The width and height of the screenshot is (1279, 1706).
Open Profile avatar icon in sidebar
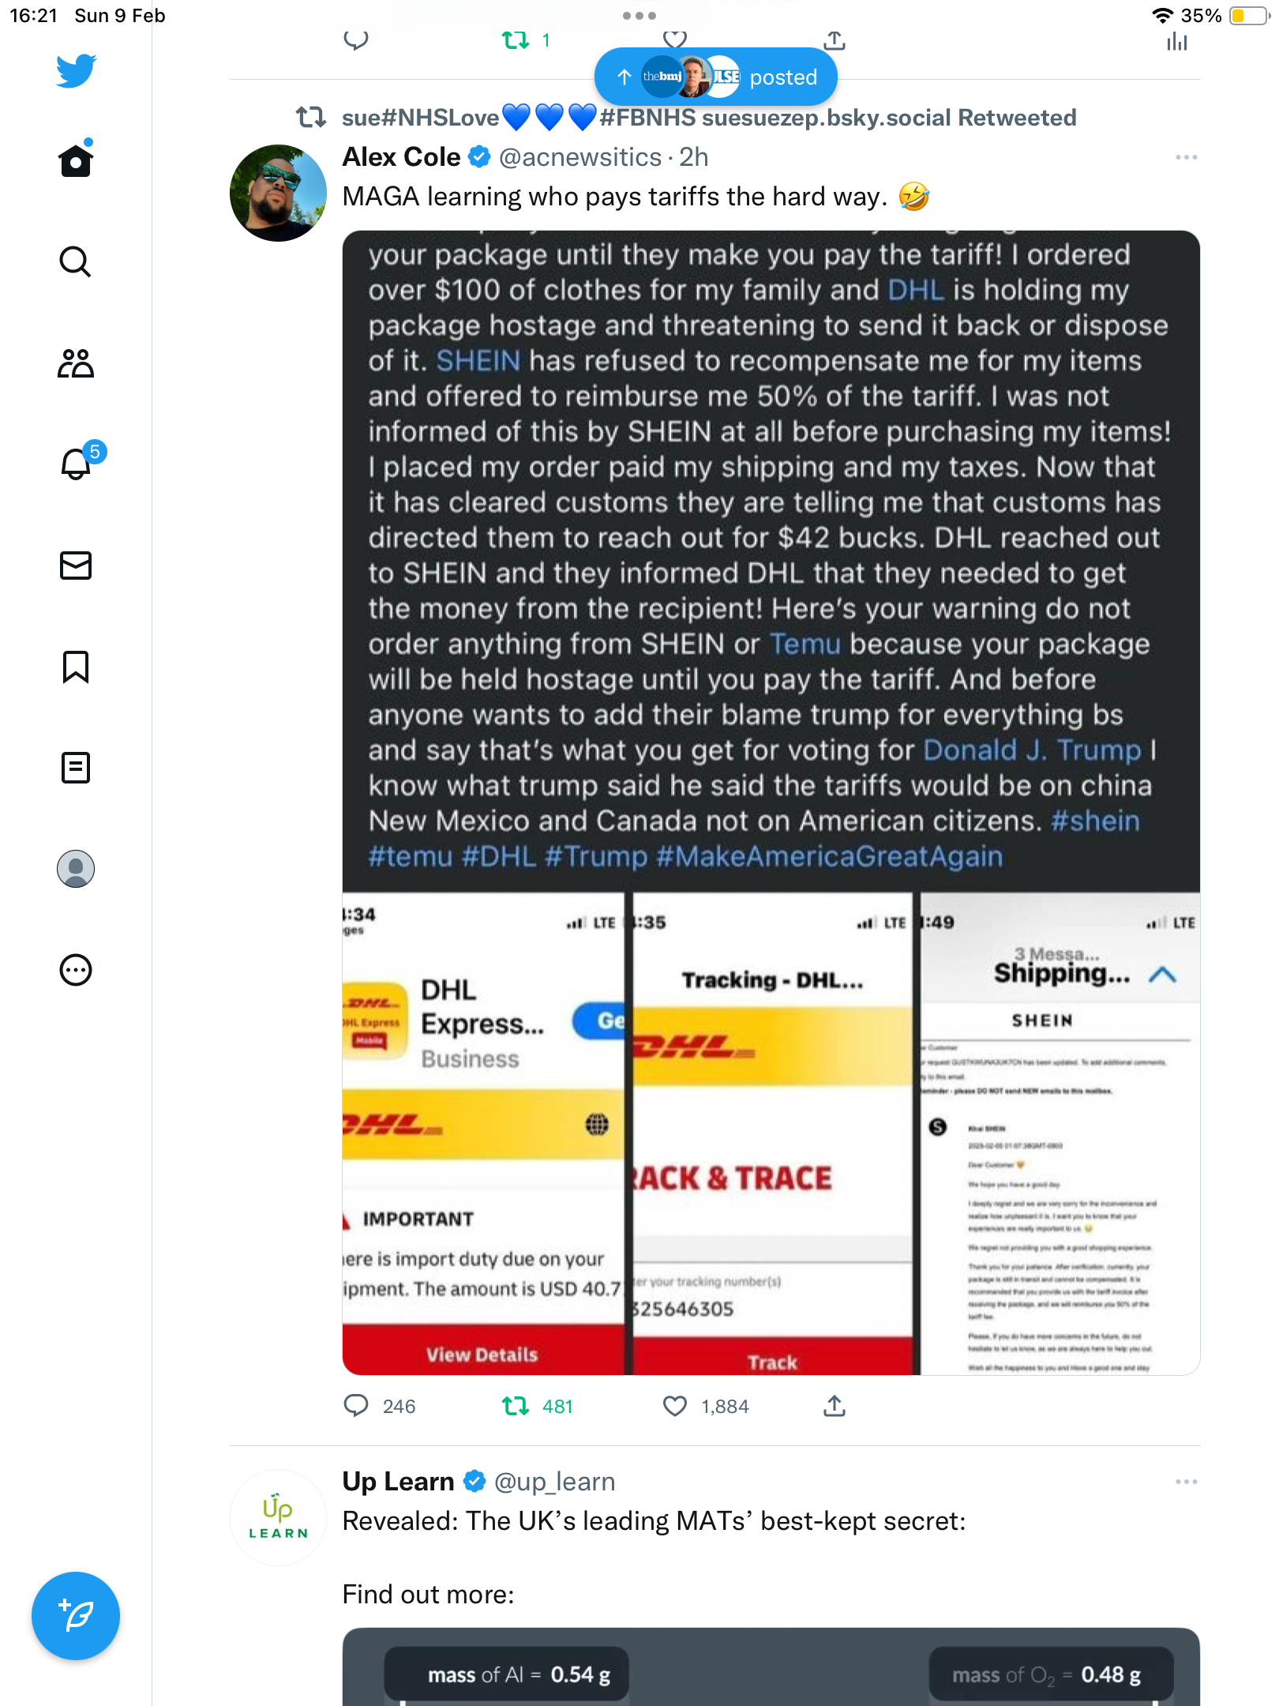point(76,869)
